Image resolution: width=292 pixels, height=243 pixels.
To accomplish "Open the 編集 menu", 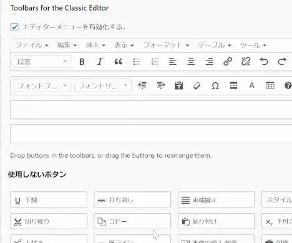I will click(67, 45).
